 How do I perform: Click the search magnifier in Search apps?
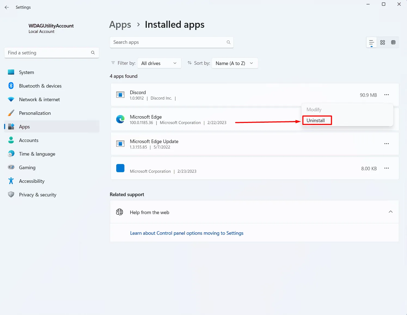pos(228,42)
